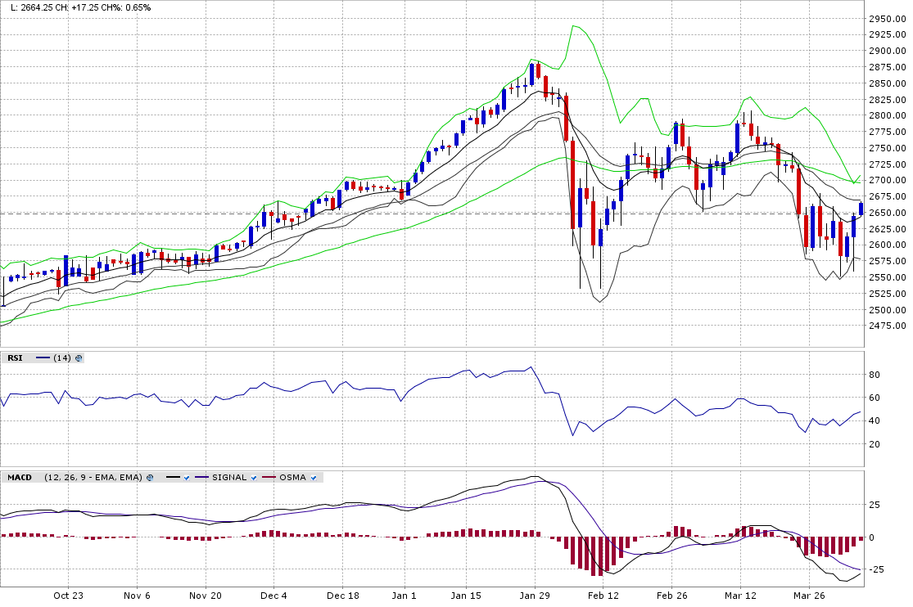Click the Feb 12 date label
The width and height of the screenshot is (913, 607).
(603, 596)
